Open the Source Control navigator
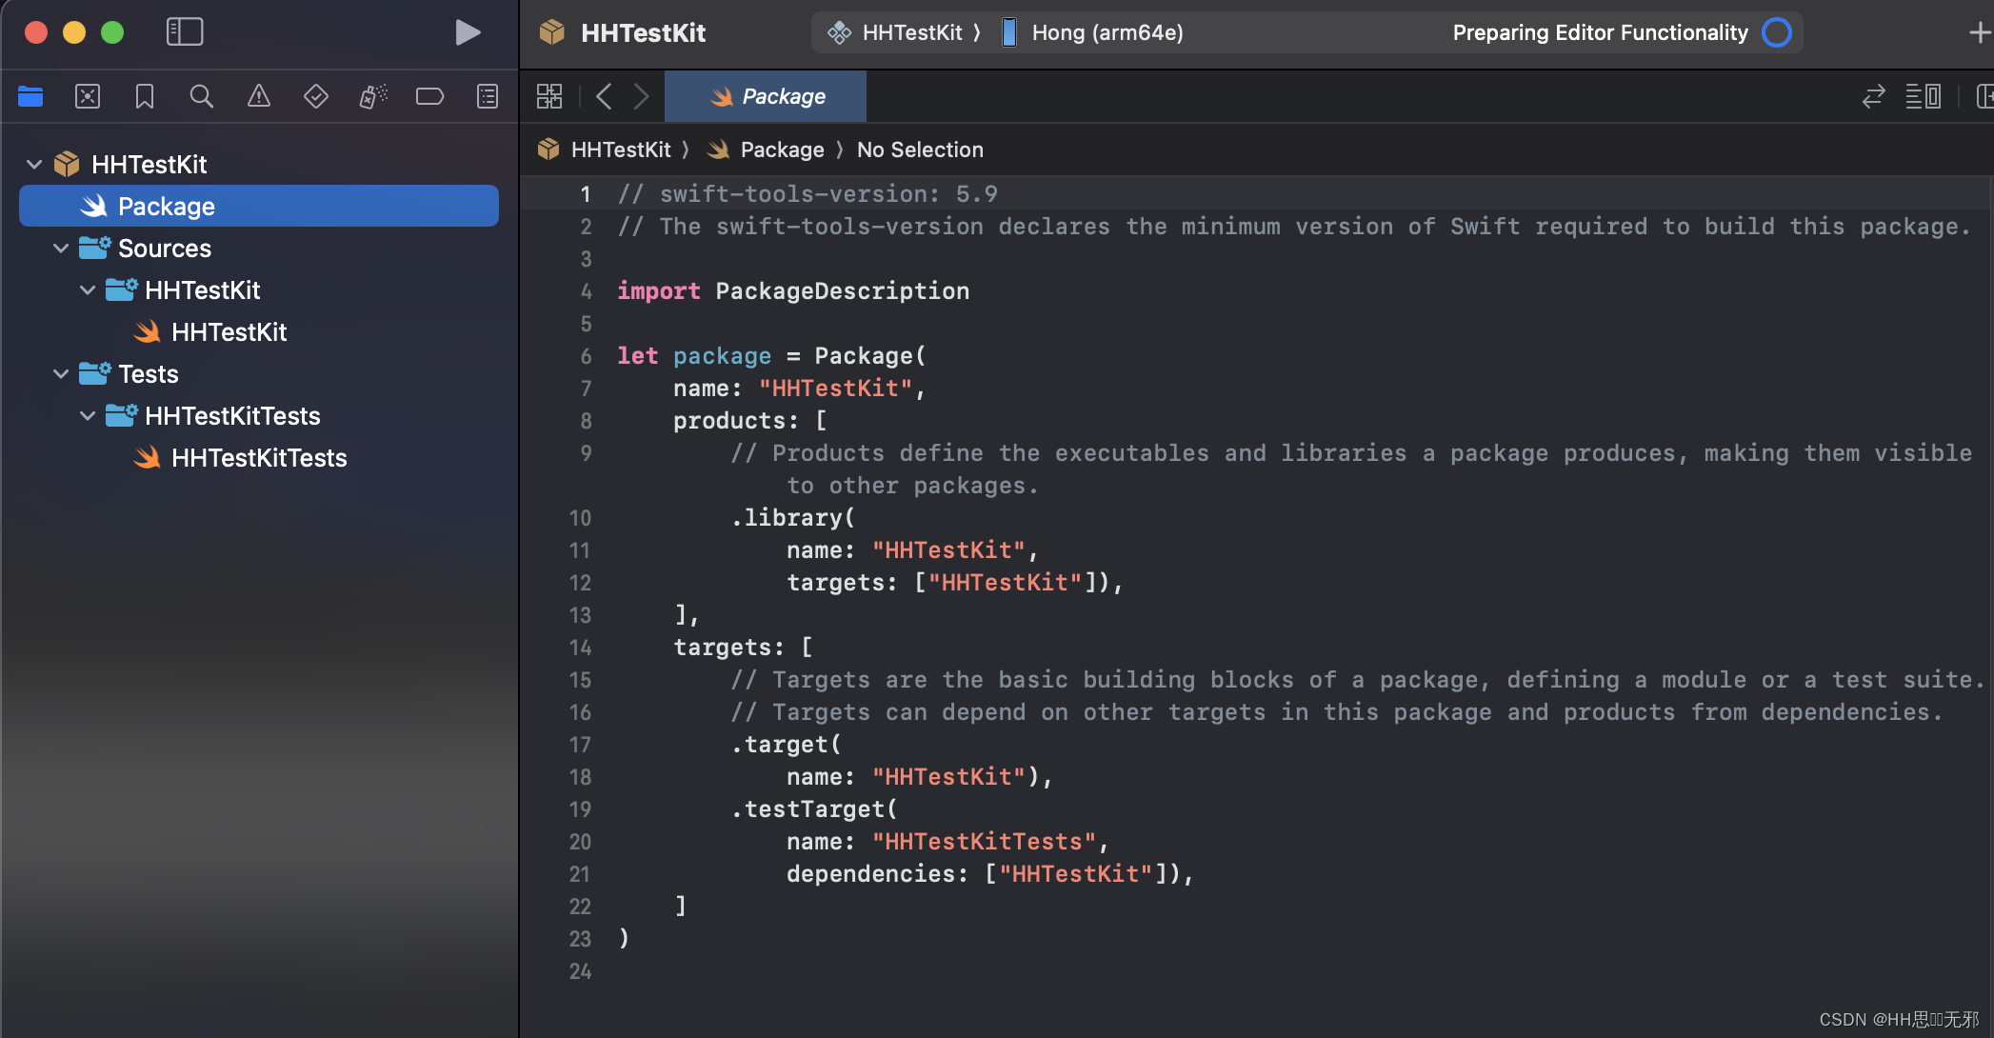Image resolution: width=1994 pixels, height=1038 pixels. [88, 96]
